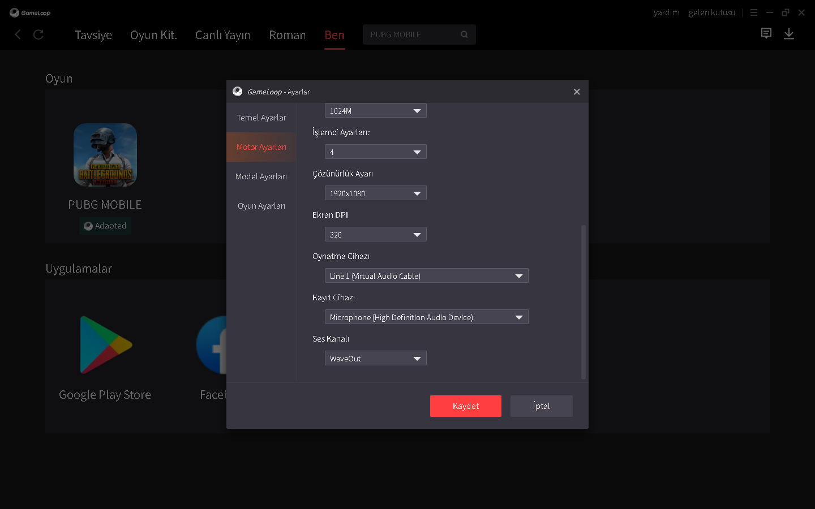Click the Google Play Store label
The image size is (815, 509).
pyautogui.click(x=105, y=395)
